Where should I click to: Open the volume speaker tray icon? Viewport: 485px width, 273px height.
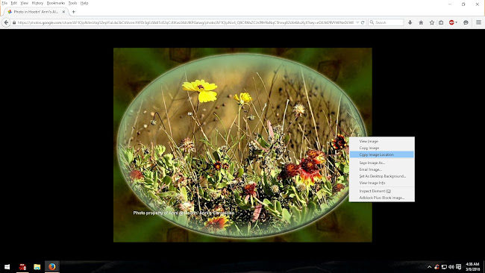click(451, 267)
